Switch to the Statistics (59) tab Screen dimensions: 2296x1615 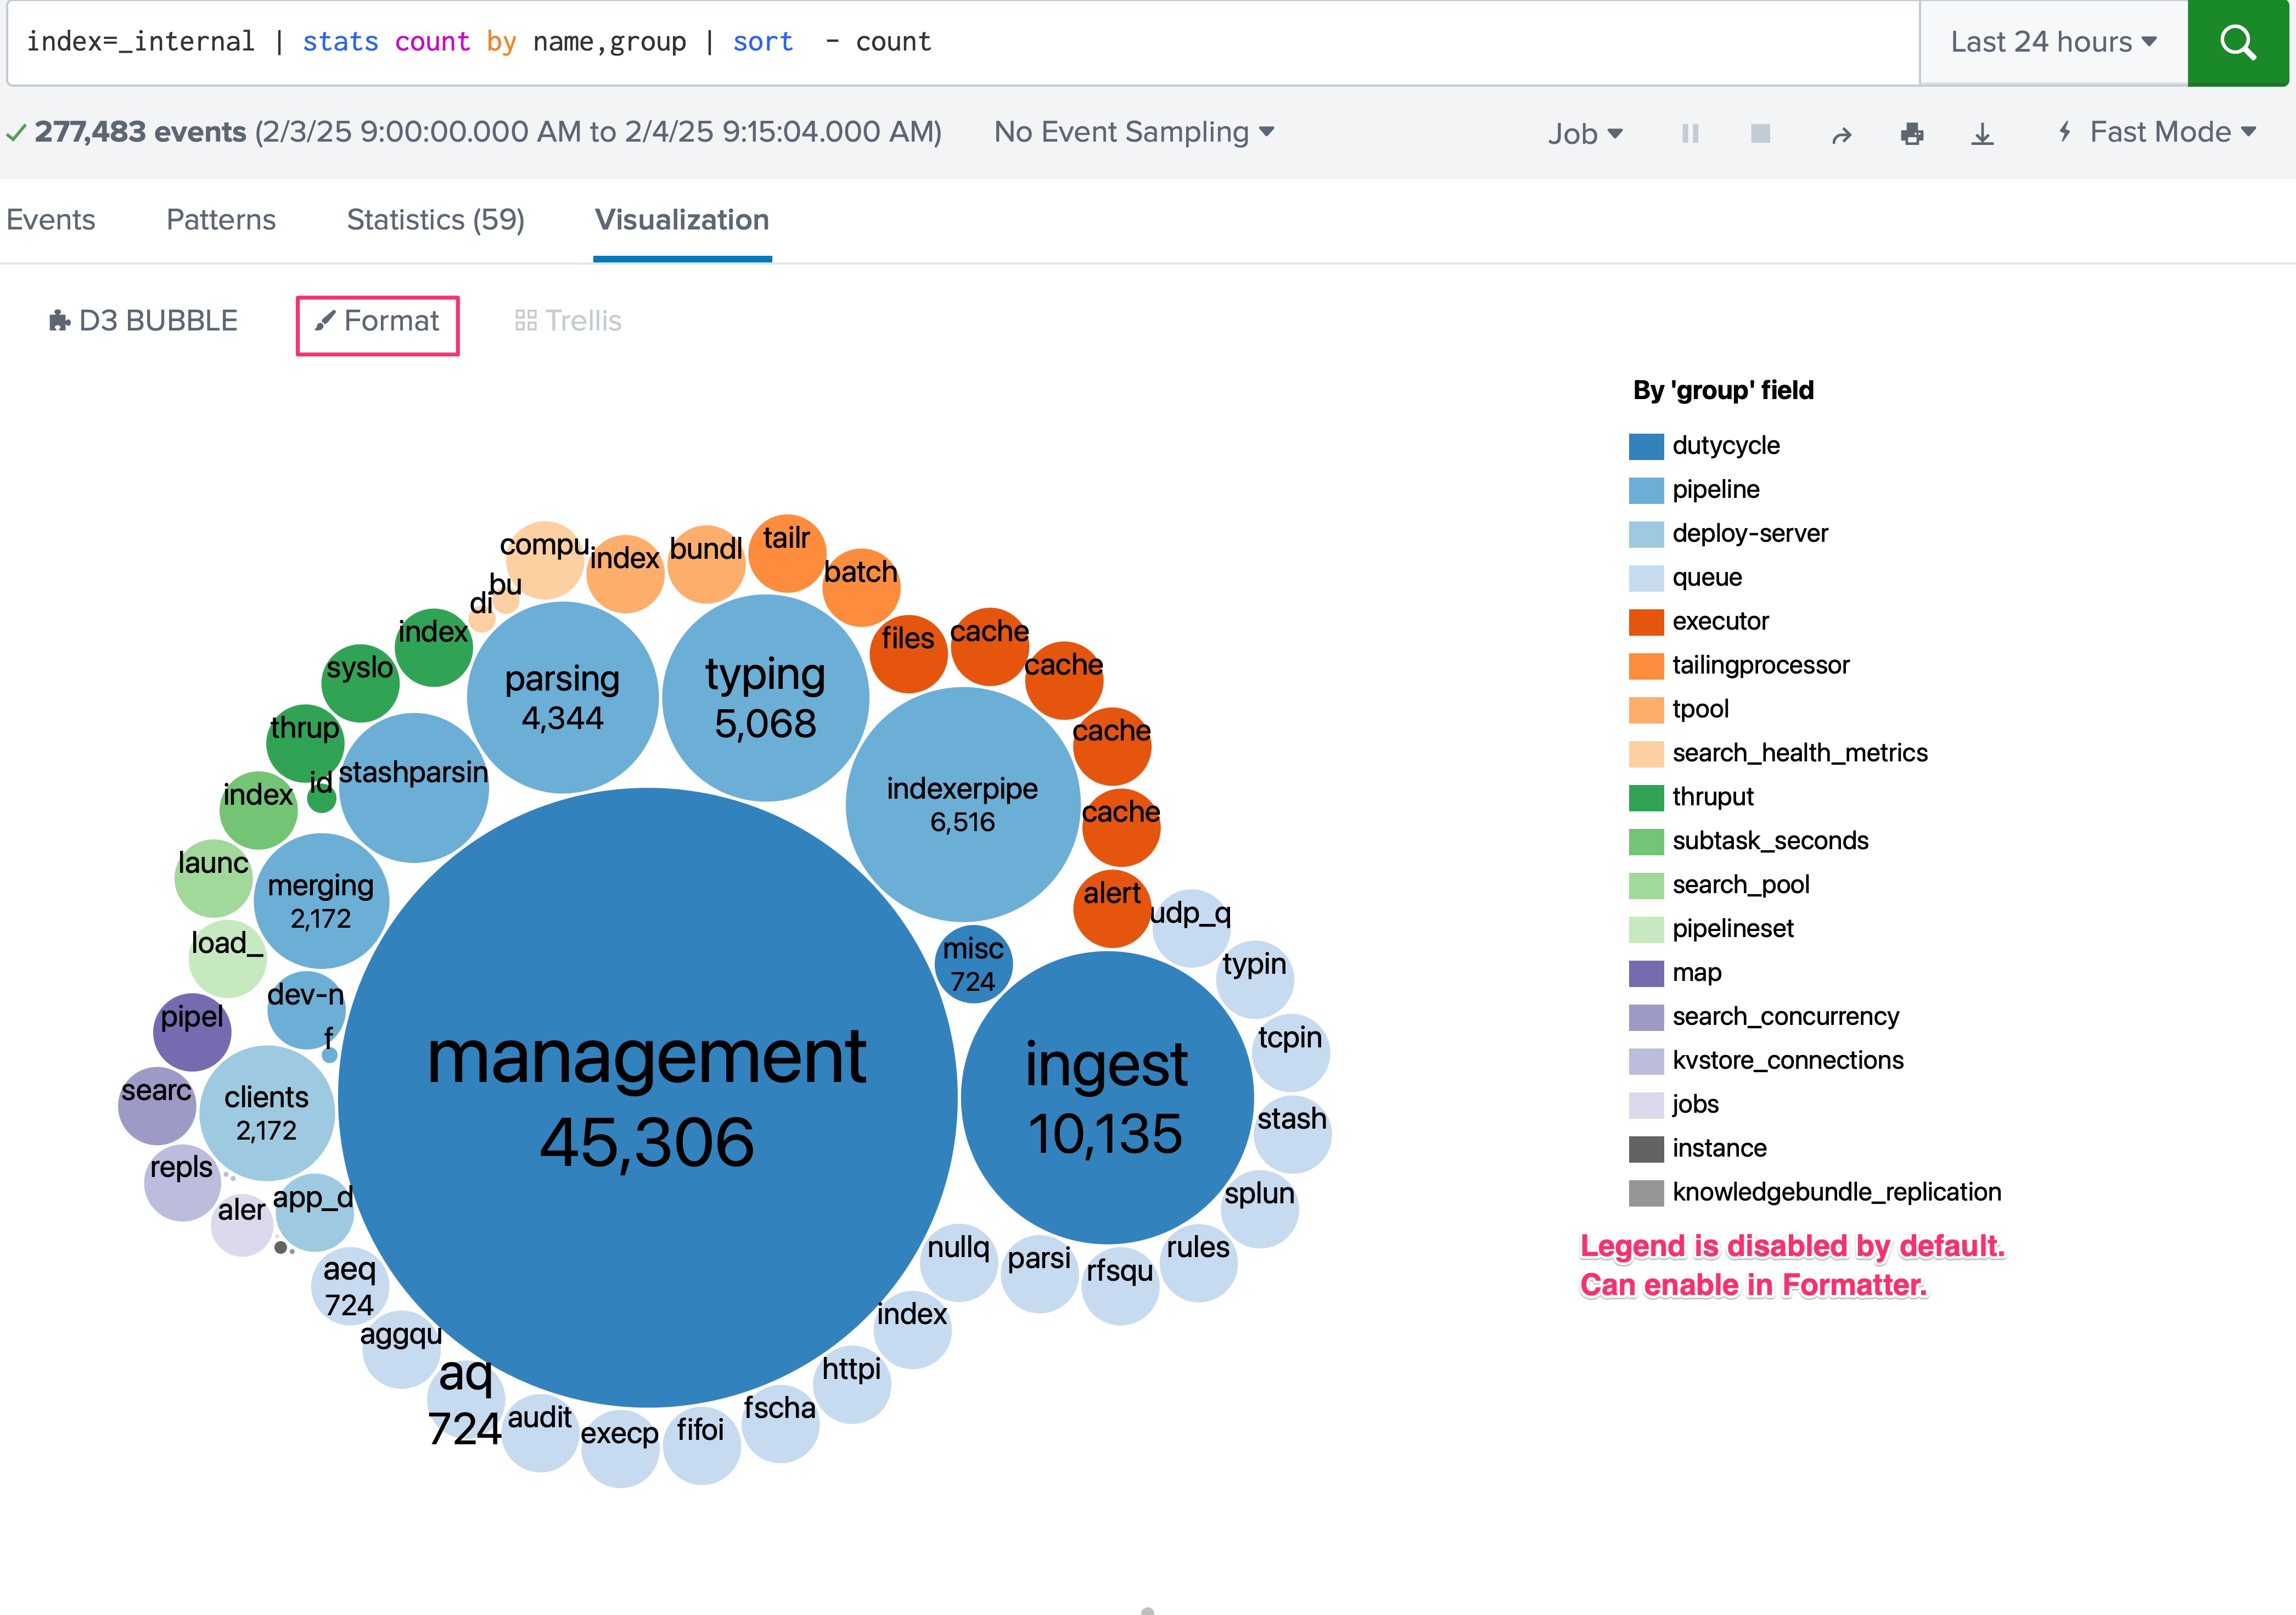435,220
